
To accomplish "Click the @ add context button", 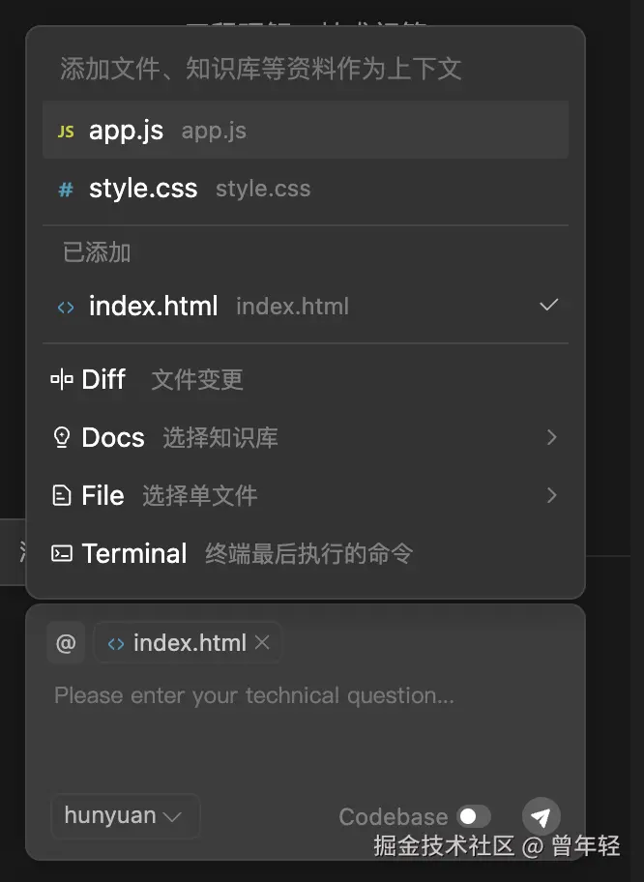I will pos(66,643).
